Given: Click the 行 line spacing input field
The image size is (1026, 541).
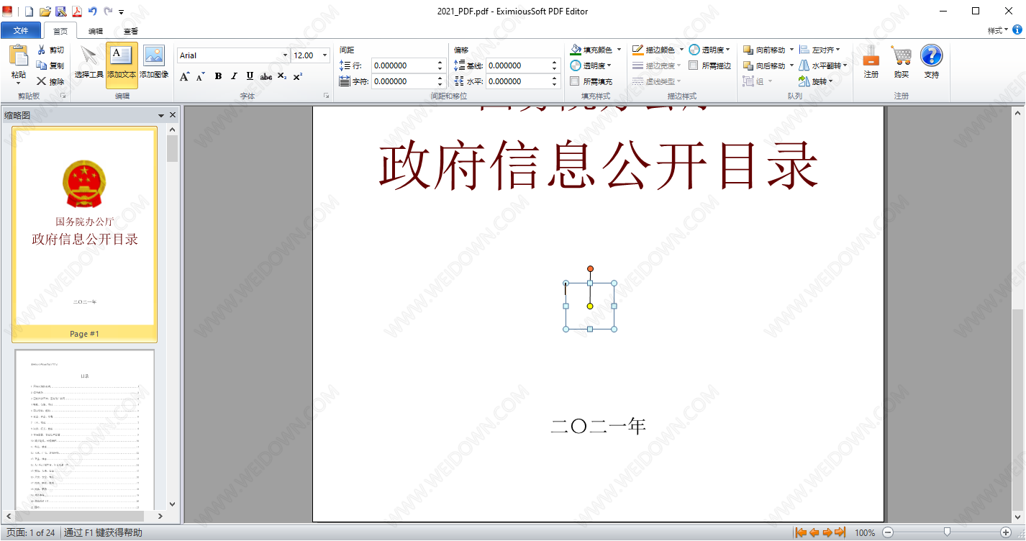Looking at the screenshot, I should click(x=404, y=65).
